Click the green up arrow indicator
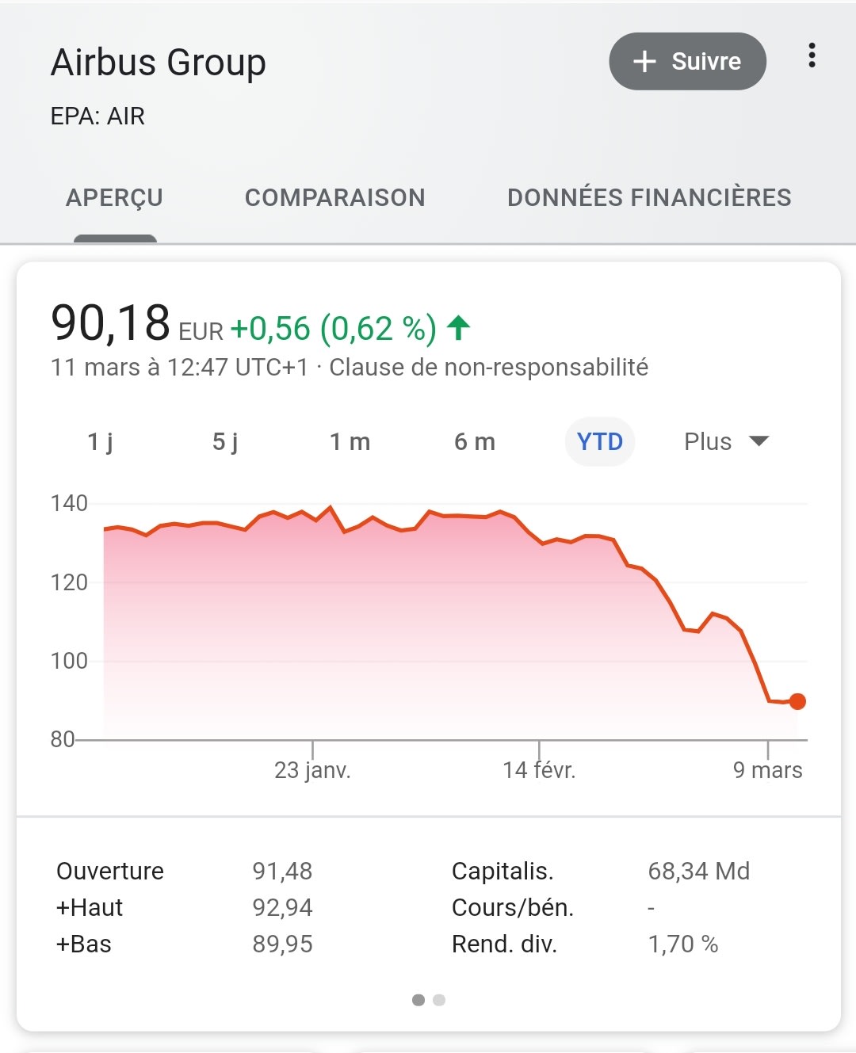 coord(459,327)
